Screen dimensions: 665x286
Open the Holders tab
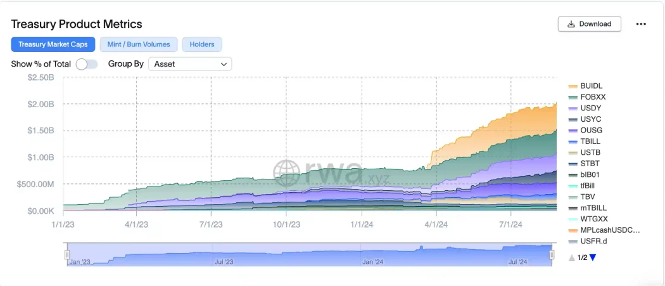[x=202, y=44]
